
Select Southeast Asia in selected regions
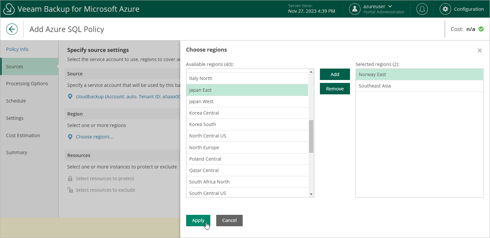(x=419, y=86)
